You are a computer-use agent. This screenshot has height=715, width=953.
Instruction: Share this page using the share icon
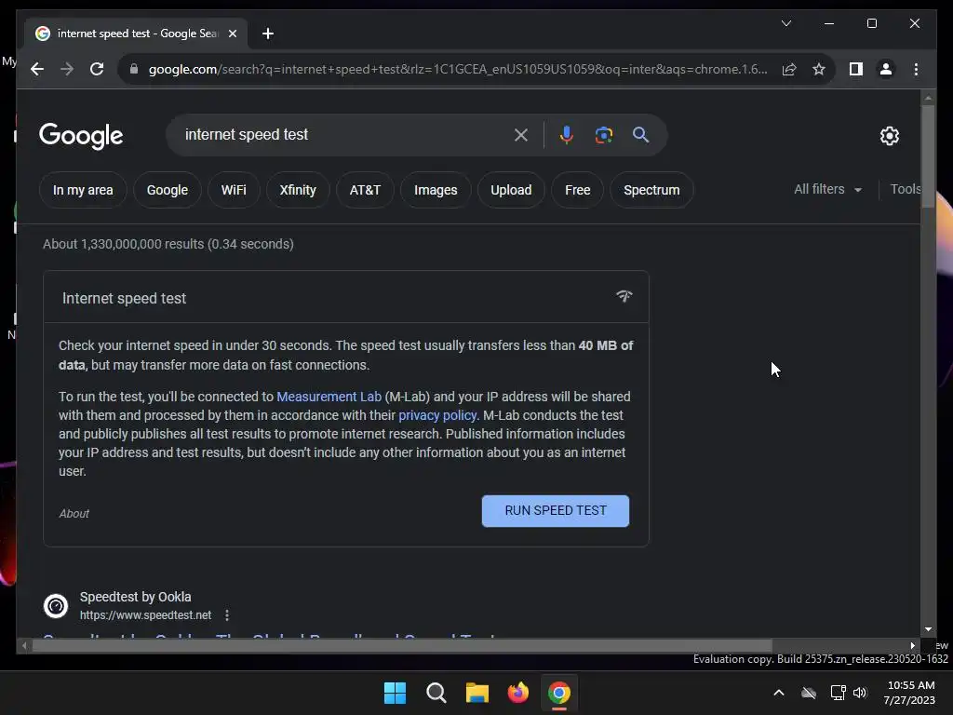[789, 69]
